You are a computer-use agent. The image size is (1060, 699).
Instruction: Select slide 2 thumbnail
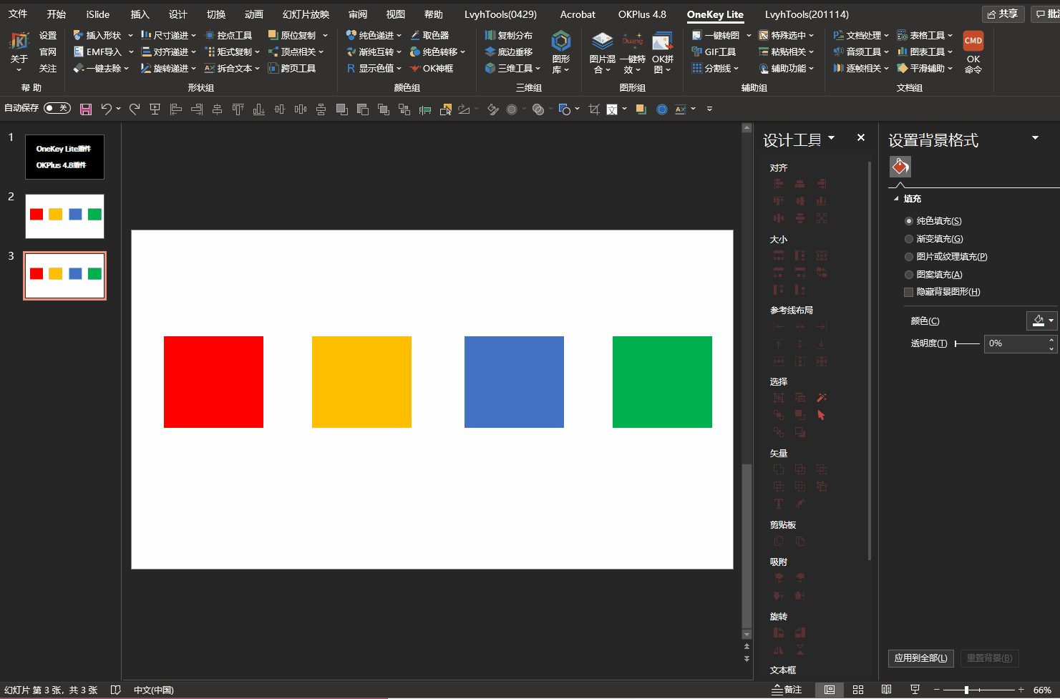[64, 216]
